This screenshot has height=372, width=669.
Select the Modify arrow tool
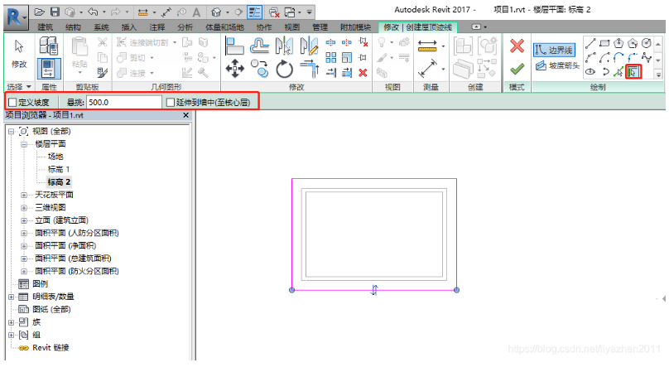pos(19,46)
